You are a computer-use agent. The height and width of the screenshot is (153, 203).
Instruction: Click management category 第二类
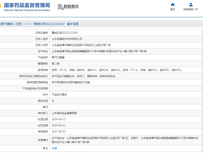[x=55, y=64]
